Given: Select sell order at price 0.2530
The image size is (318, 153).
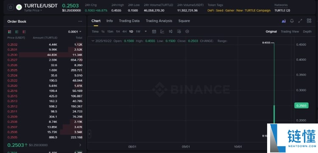Looking at the screenshot, I should point(45,55).
